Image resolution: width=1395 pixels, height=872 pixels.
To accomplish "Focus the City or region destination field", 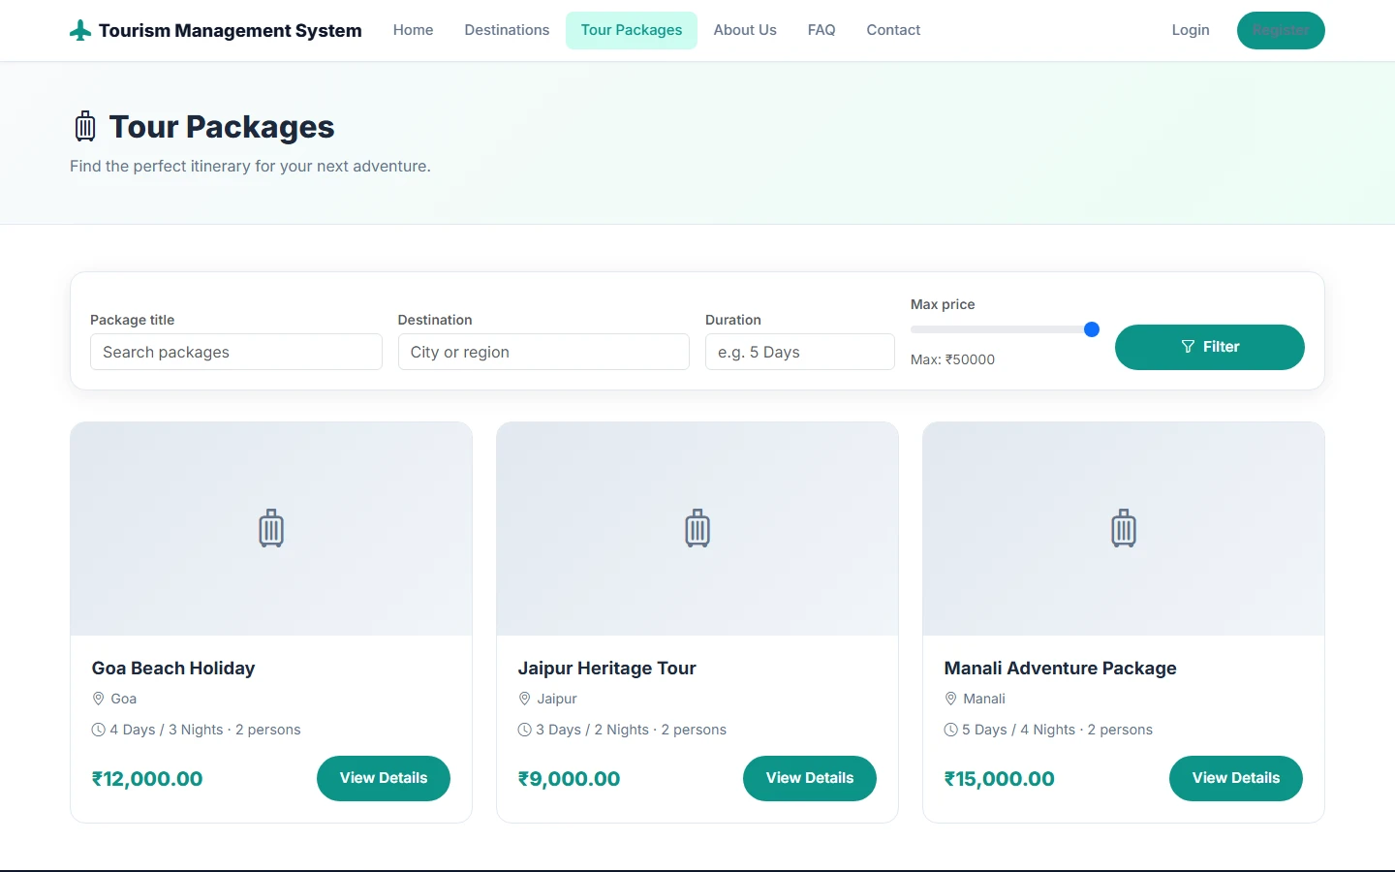I will coord(543,352).
